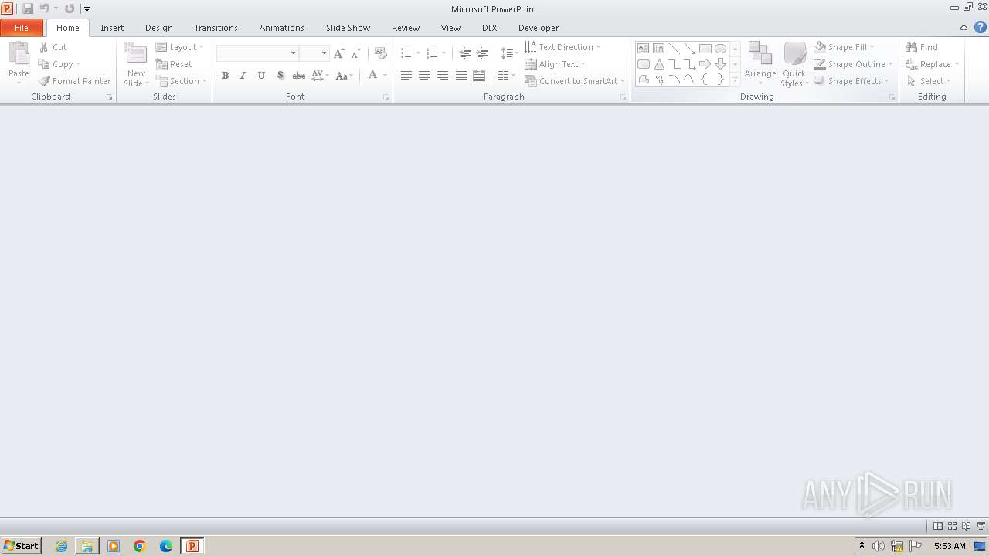The image size is (989, 556).
Task: Toggle Underline formatting
Action: click(x=261, y=76)
